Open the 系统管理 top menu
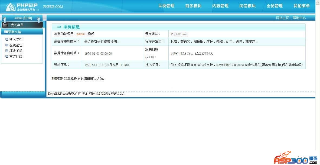 [166, 6]
